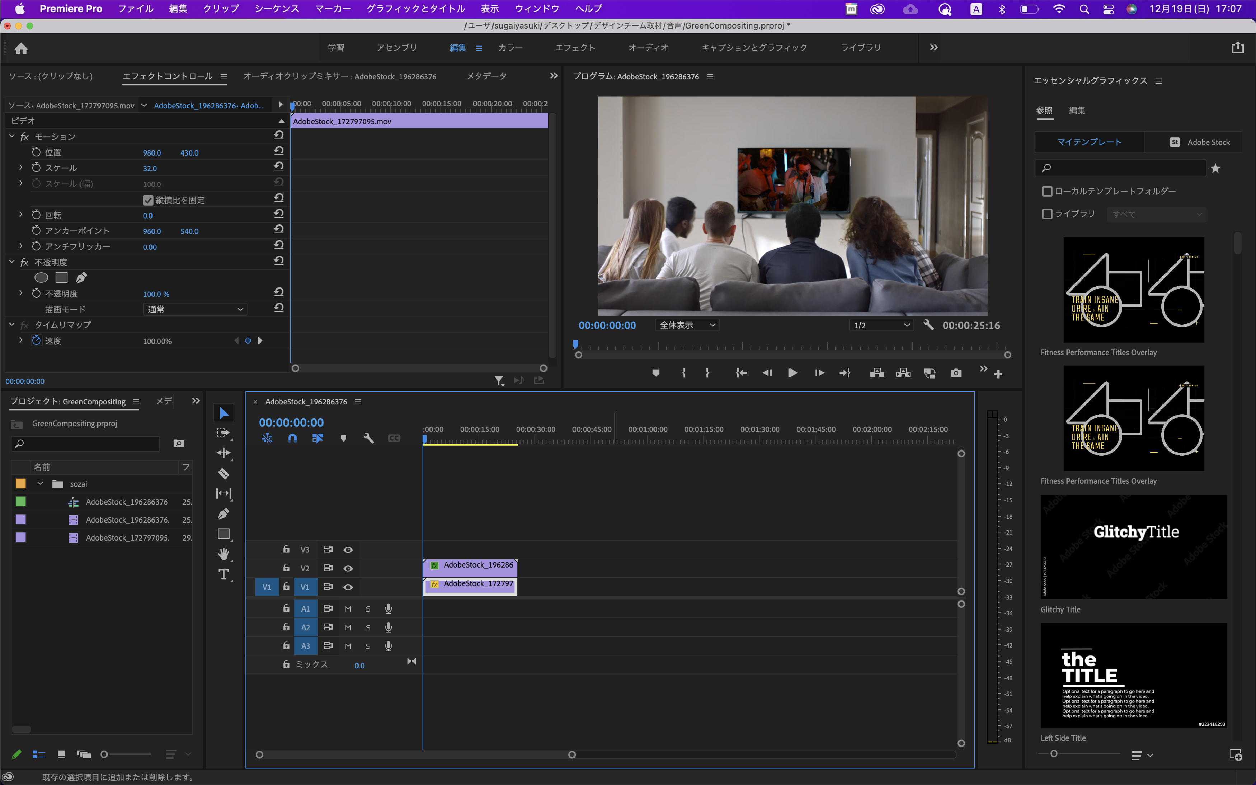Screen dimensions: 1256x785
Task: Select the Hand tool
Action: tap(224, 554)
